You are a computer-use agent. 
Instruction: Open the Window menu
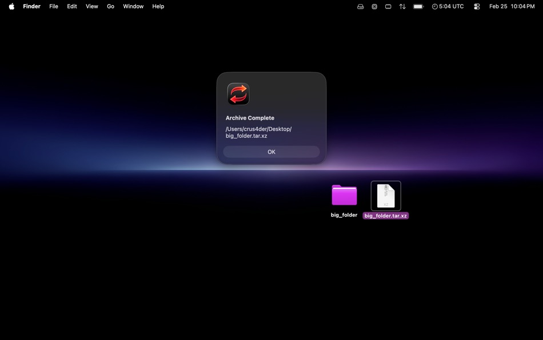[x=133, y=6]
